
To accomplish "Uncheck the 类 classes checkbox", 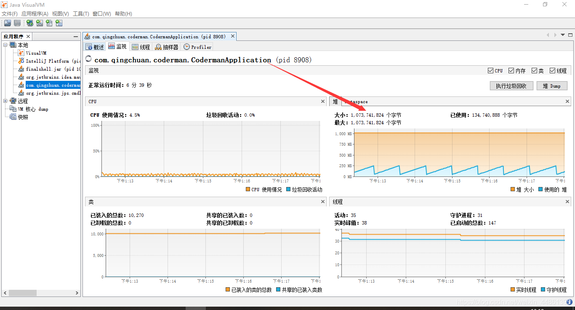I will [534, 71].
